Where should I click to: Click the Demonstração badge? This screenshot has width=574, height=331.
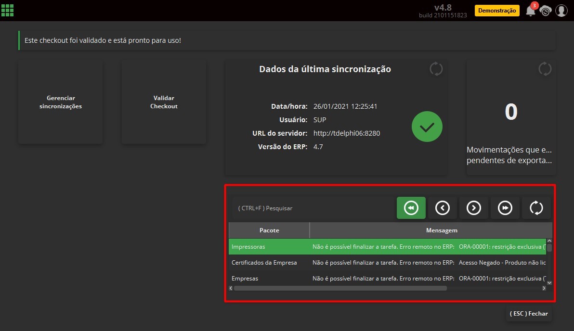pos(497,11)
